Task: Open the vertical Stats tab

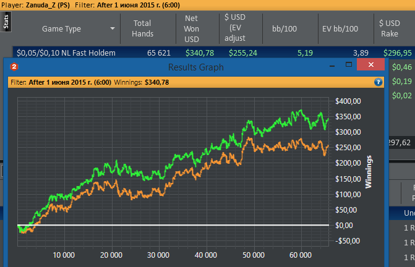Action: 6,22
